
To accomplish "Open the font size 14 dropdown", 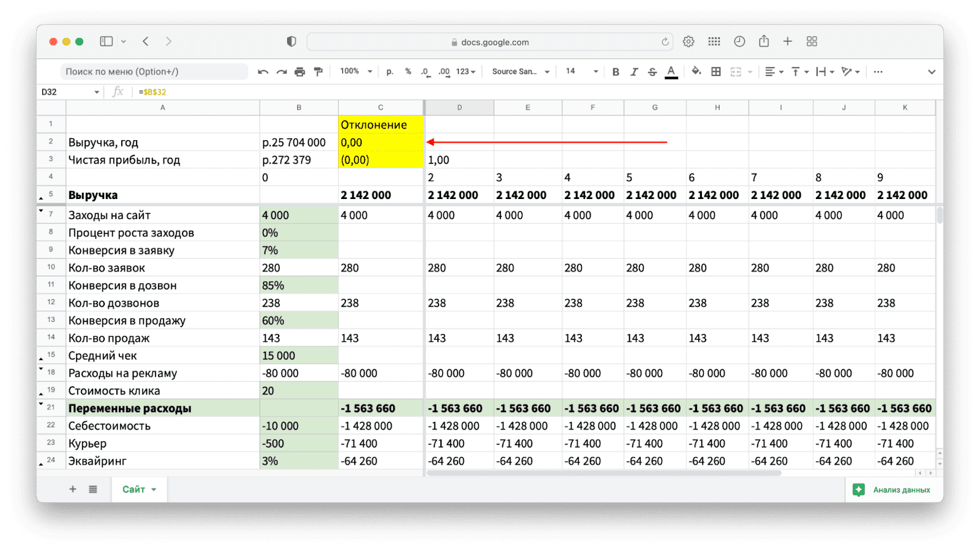I will point(581,72).
